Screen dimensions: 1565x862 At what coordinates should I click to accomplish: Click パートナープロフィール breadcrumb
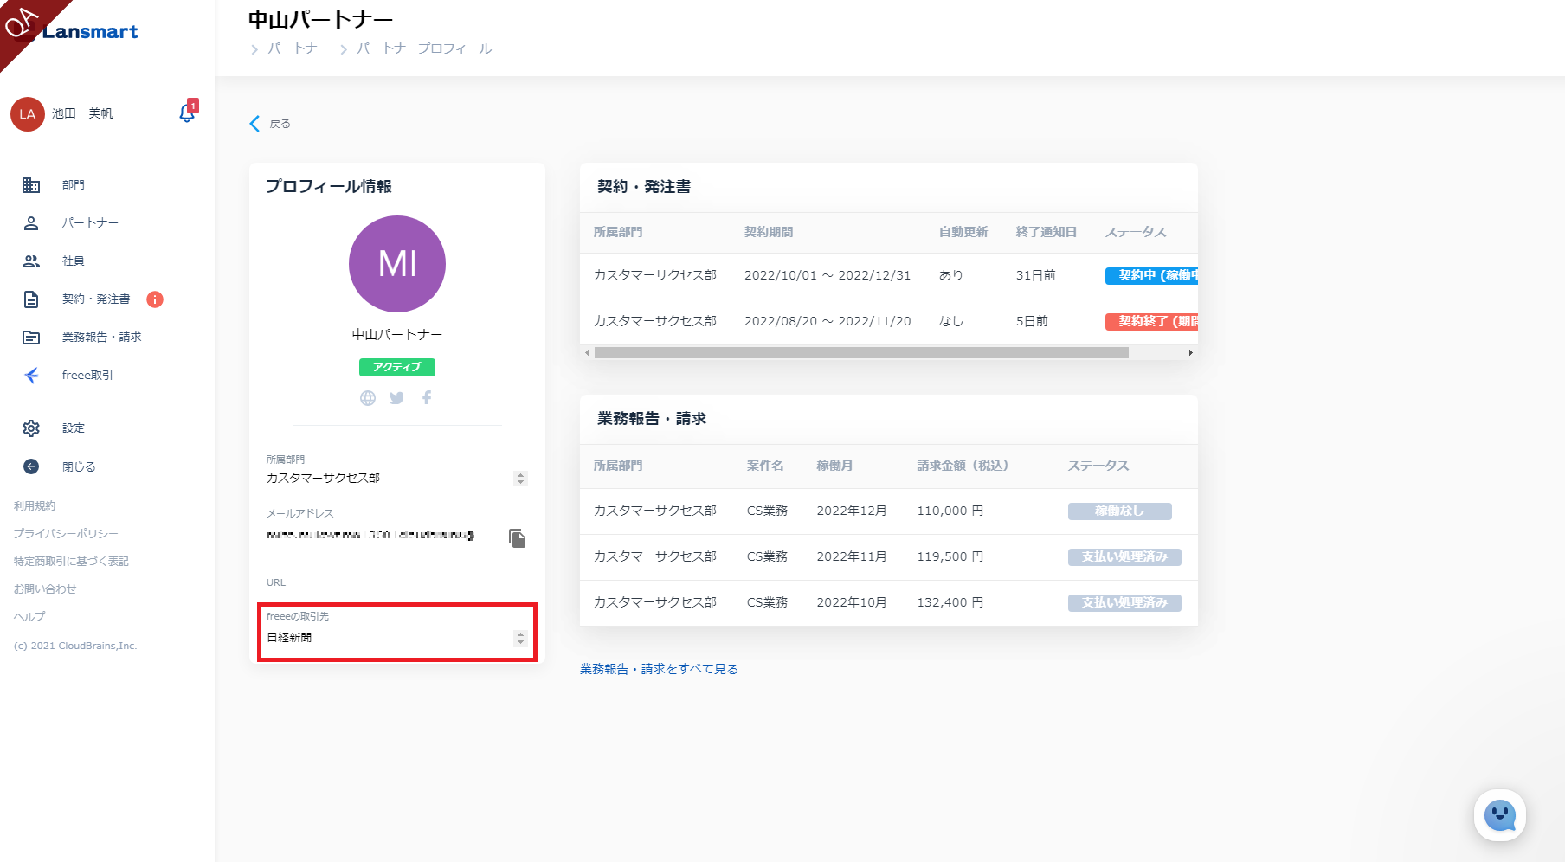(424, 48)
